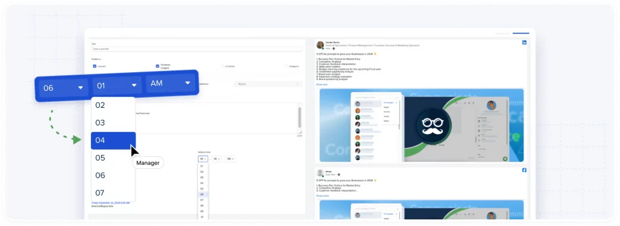Screen dimensions: 620x226
Task: Check the Instagram publish checkbox
Action: coord(286,66)
